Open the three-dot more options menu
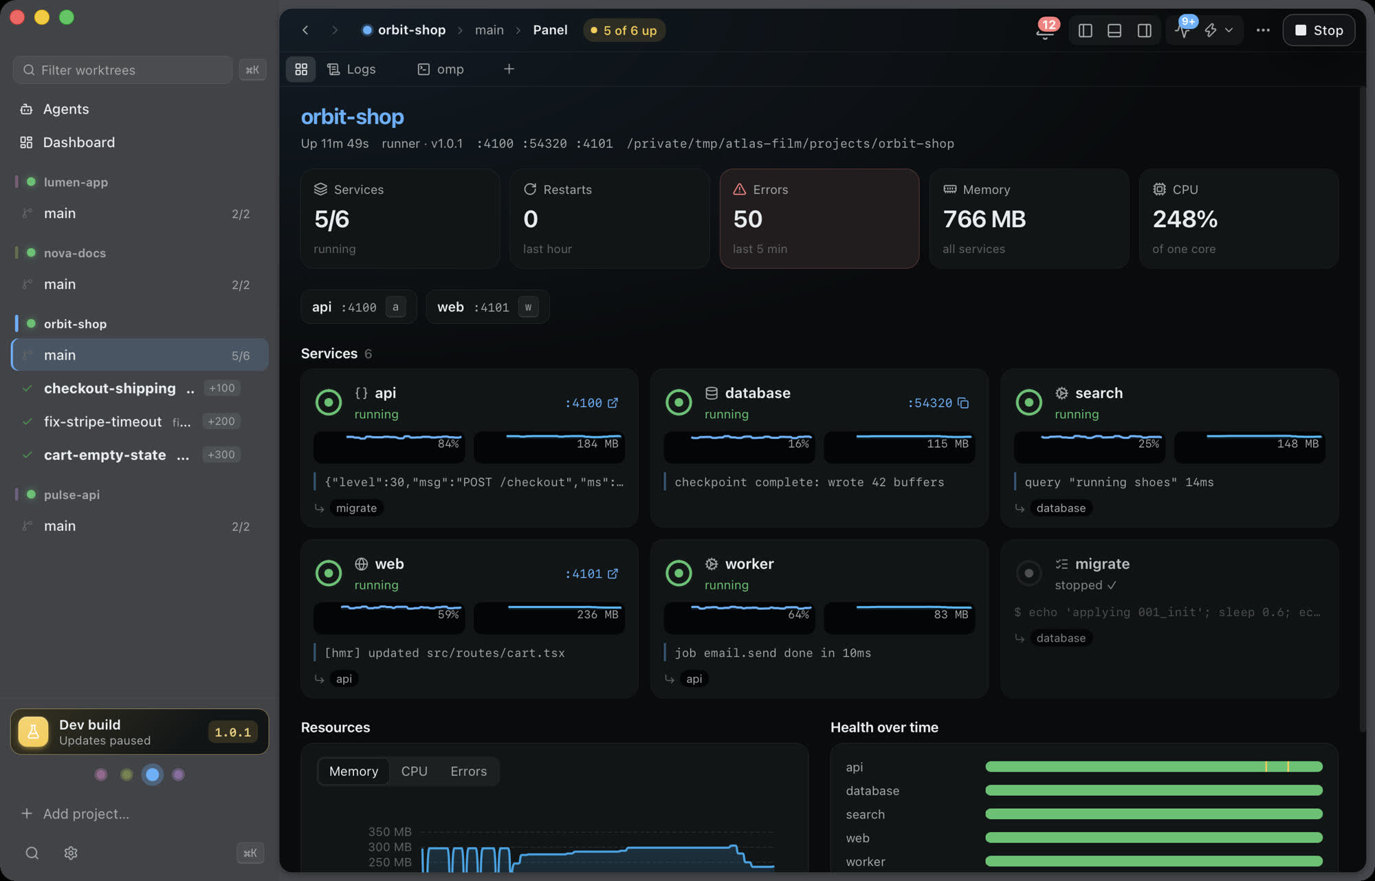This screenshot has width=1375, height=881. (x=1263, y=30)
